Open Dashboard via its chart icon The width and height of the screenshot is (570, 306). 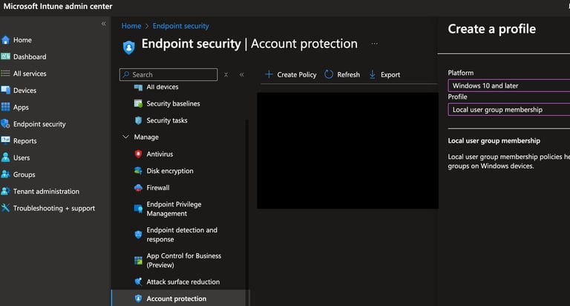click(5, 56)
